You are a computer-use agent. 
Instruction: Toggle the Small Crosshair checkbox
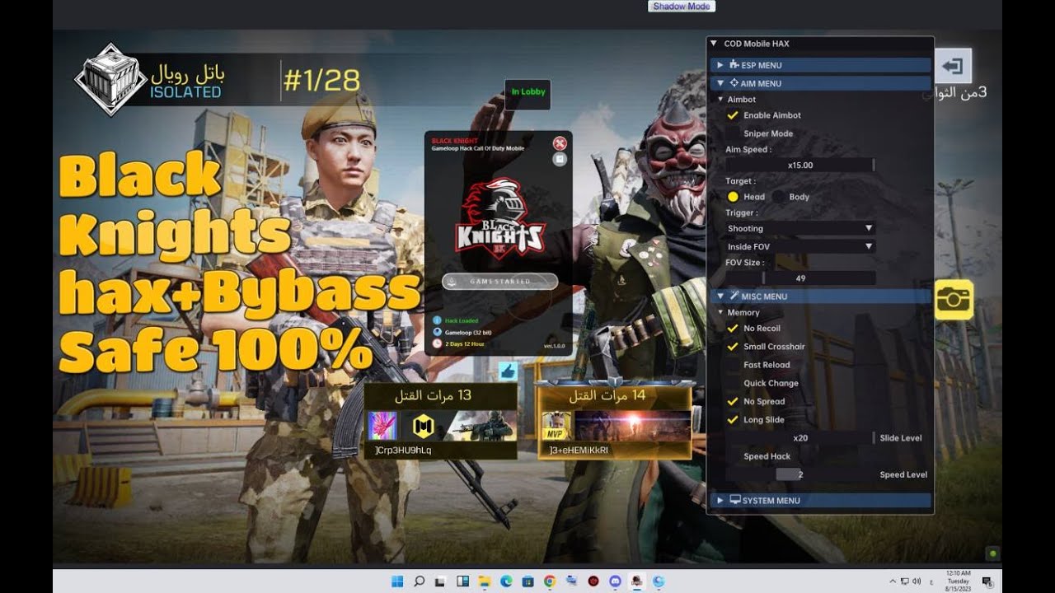(x=732, y=347)
